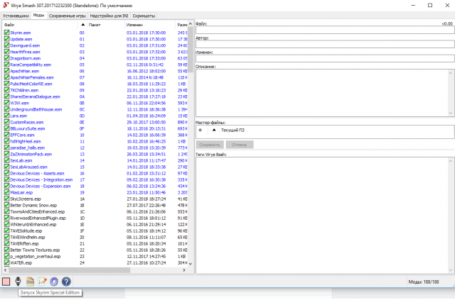Click the Автор input field
Screen dimensions: 455x300
tap(324, 45)
